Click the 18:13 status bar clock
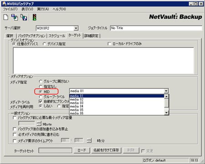Screen dimensions: 205x164 pos(194,160)
